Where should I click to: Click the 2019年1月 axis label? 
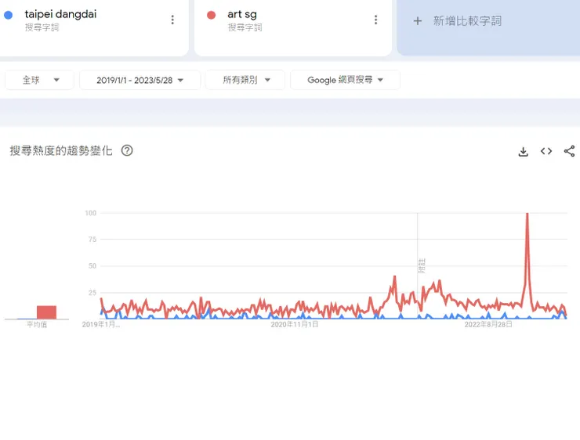coord(101,324)
